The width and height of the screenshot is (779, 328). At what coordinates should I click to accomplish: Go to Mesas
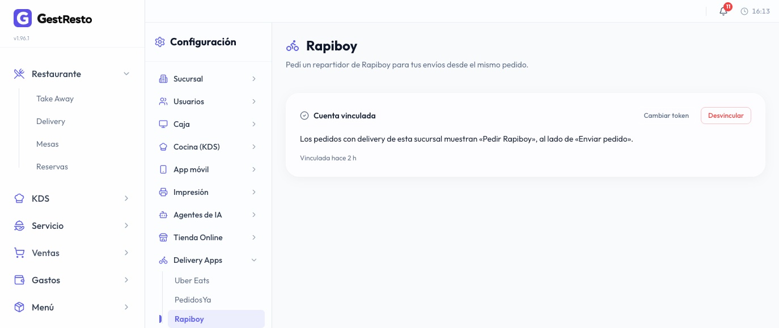[48, 144]
